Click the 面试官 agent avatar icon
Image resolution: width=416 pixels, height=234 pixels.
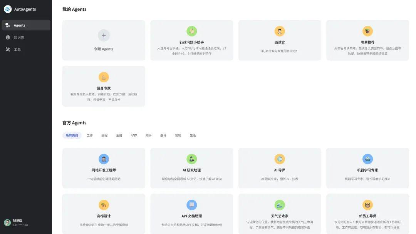[279, 31]
